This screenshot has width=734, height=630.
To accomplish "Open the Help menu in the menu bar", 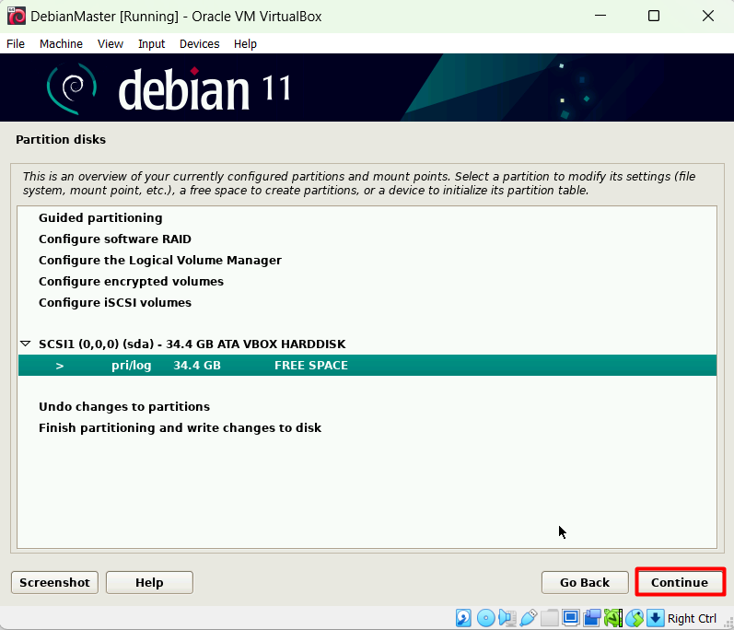I will point(245,43).
